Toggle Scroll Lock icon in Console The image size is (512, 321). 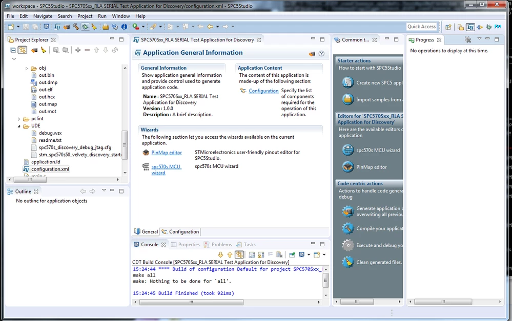tap(261, 254)
